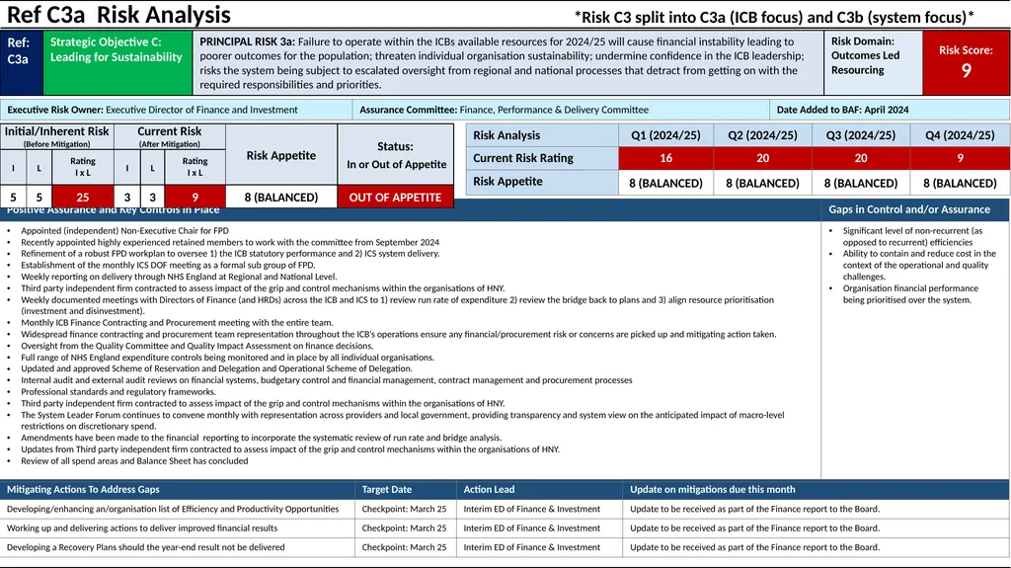
Task: Select the red 'OUT OF APPETITE' status cell
Action: [x=395, y=197]
